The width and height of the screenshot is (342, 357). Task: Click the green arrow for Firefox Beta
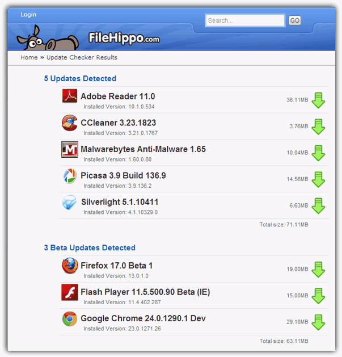(318, 270)
